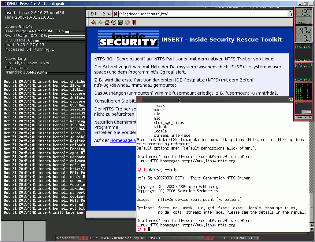Image resolution: width=315 pixels, height=242 pixels.
Task: Click the RAM Usage bar in conky
Action: [x=76, y=32]
